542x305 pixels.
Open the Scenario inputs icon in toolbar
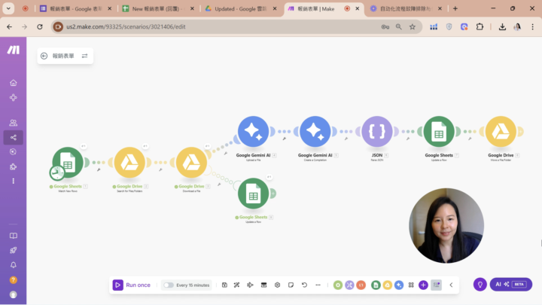click(263, 285)
